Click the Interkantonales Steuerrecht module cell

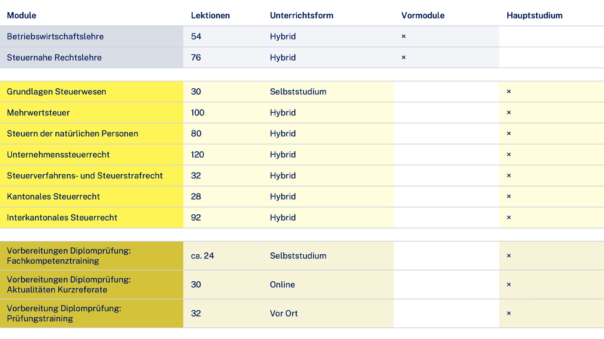pyautogui.click(x=62, y=218)
